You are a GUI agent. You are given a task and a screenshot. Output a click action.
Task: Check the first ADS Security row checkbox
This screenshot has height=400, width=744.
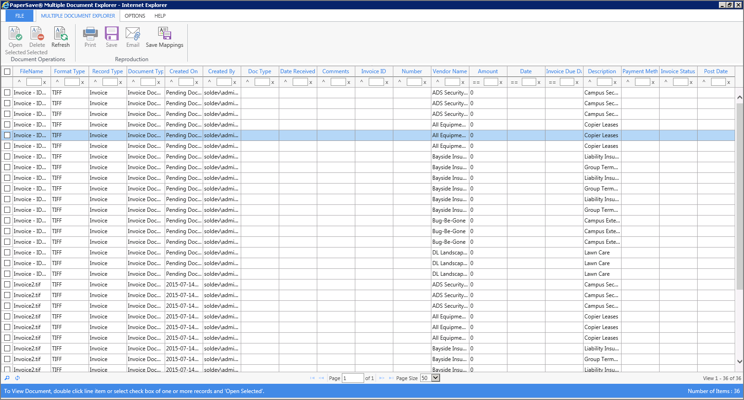coord(7,93)
